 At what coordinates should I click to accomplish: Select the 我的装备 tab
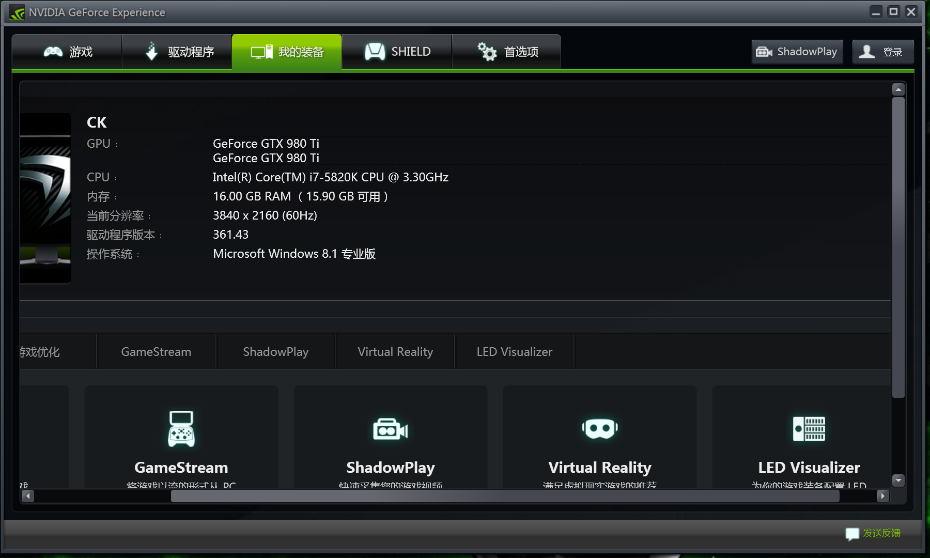point(287,52)
